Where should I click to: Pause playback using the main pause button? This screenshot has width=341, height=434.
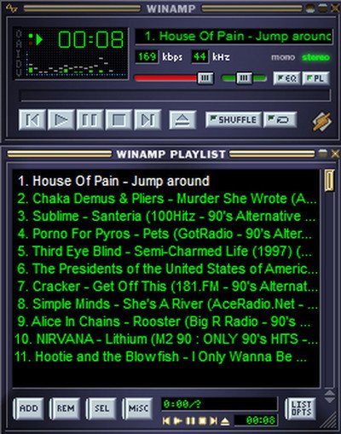tap(90, 120)
